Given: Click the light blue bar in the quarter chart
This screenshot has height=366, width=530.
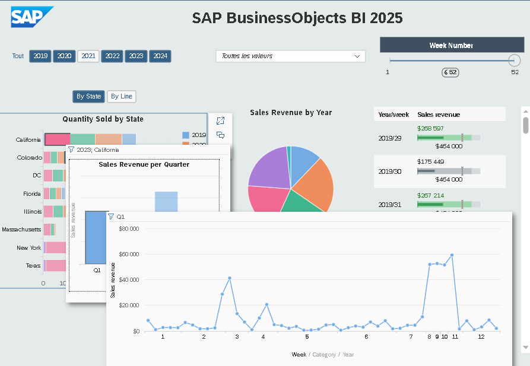Looking at the screenshot, I should click(166, 202).
